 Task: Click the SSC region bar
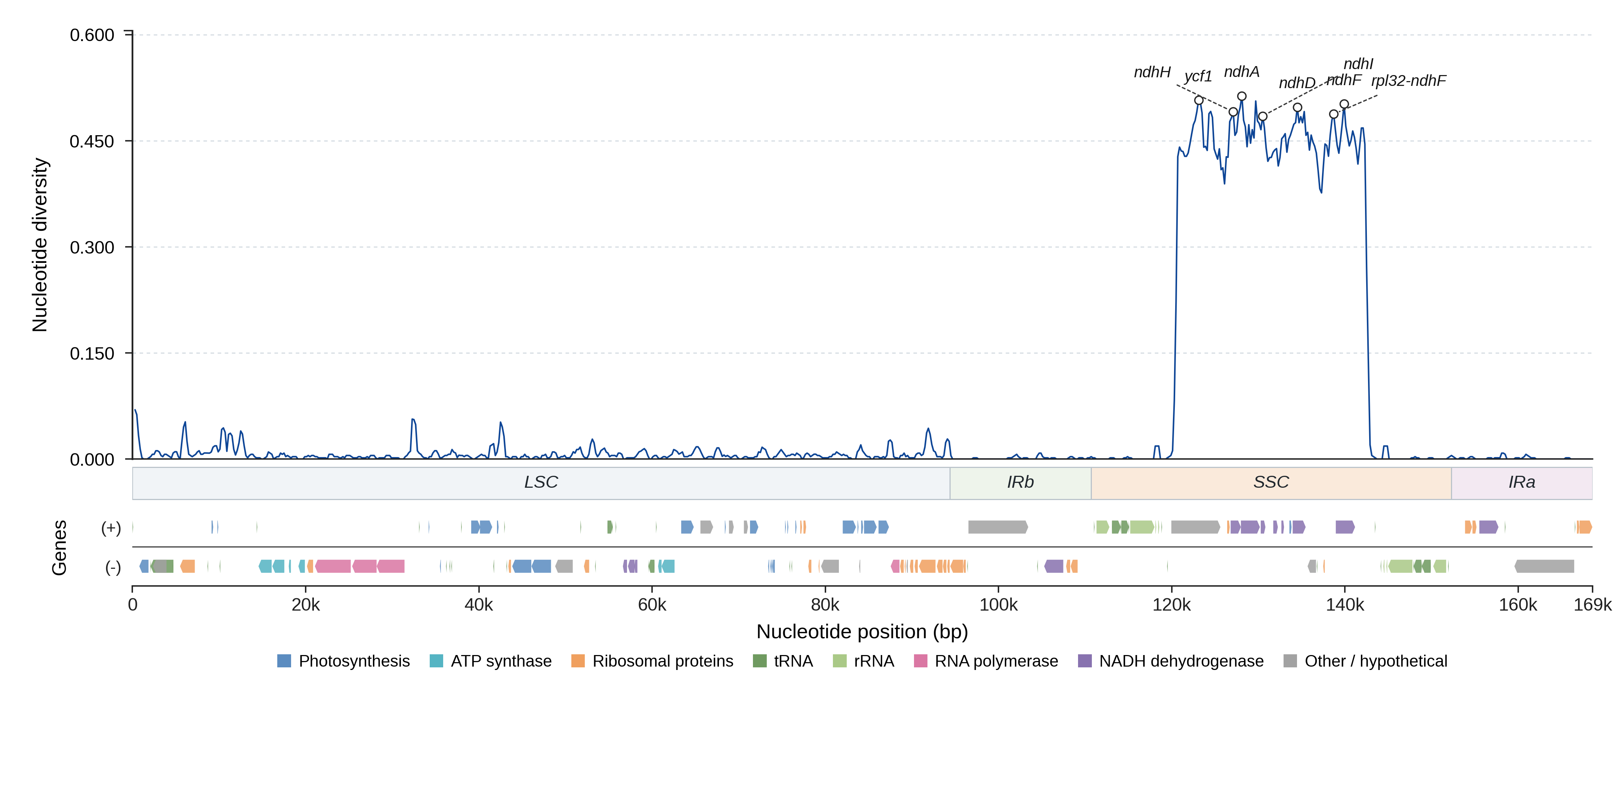click(x=1272, y=483)
